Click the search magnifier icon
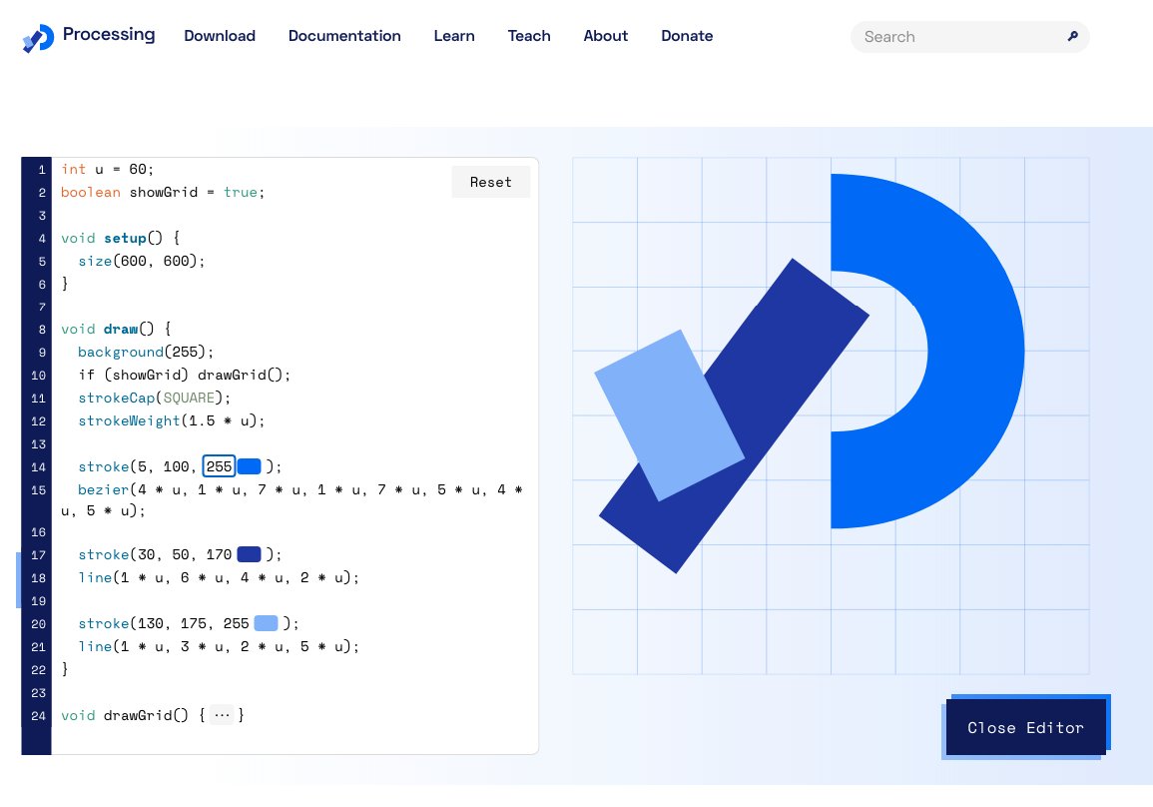 1072,36
